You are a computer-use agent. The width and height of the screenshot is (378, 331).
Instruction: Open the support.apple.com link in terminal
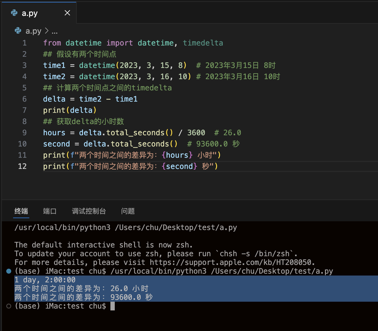point(232,262)
